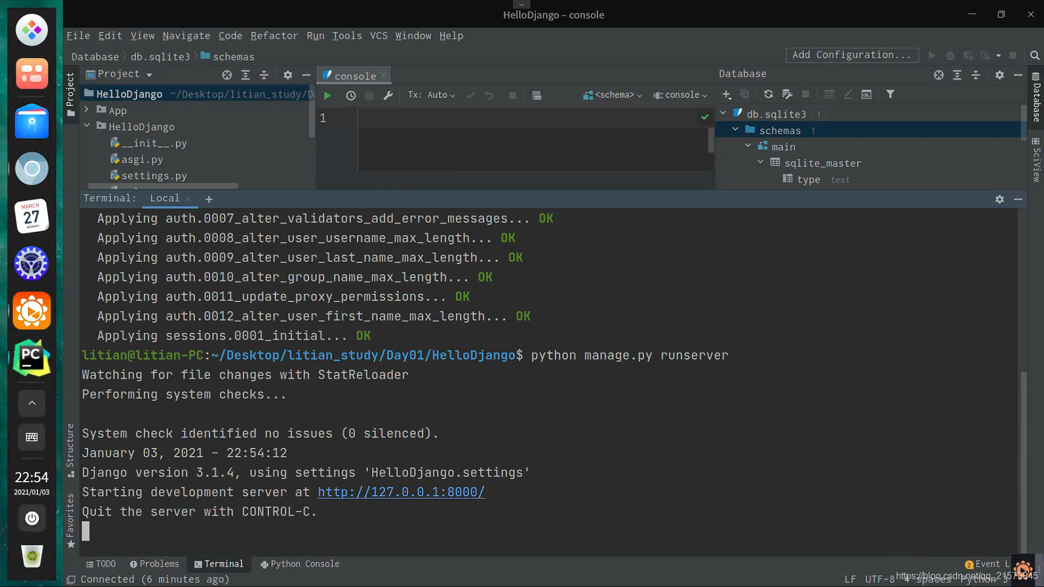1044x587 pixels.
Task: Open the VCS menu
Action: 378,35
